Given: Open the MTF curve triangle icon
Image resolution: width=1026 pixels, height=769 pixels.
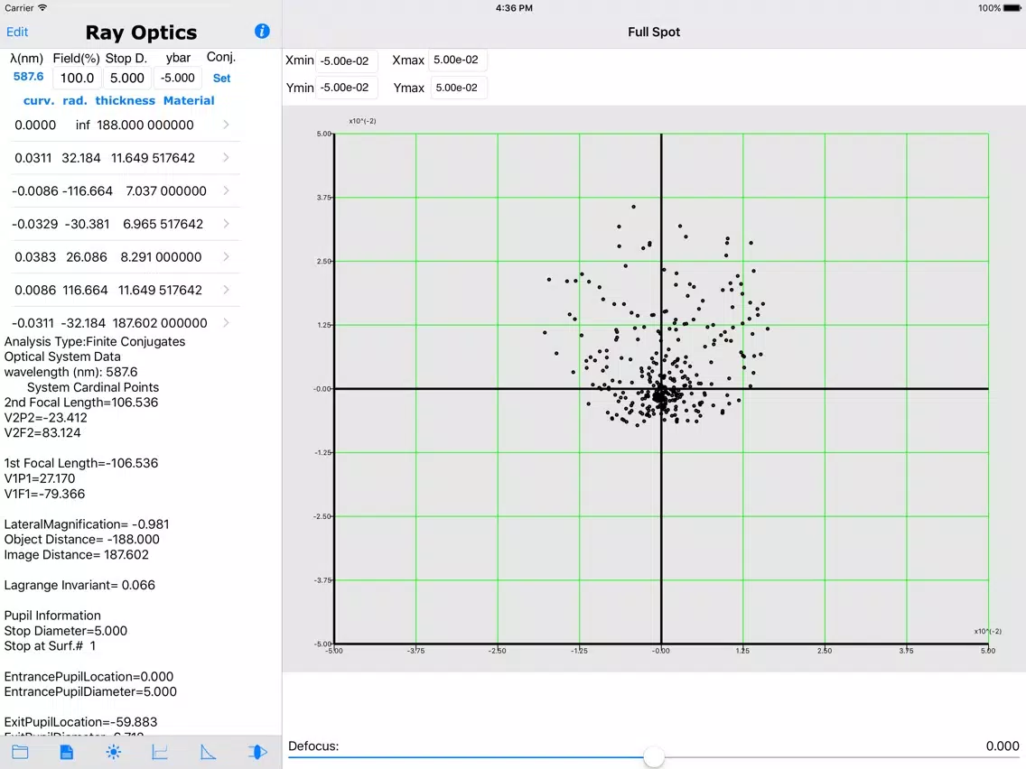Looking at the screenshot, I should [208, 752].
